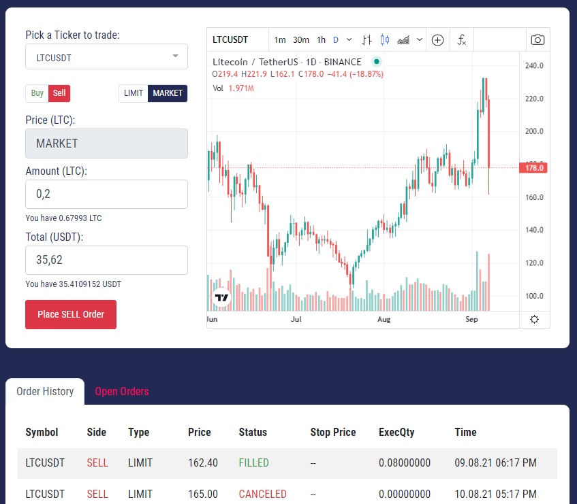This screenshot has width=577, height=504.
Task: Click the Amount LTC input field
Action: pyautogui.click(x=106, y=194)
